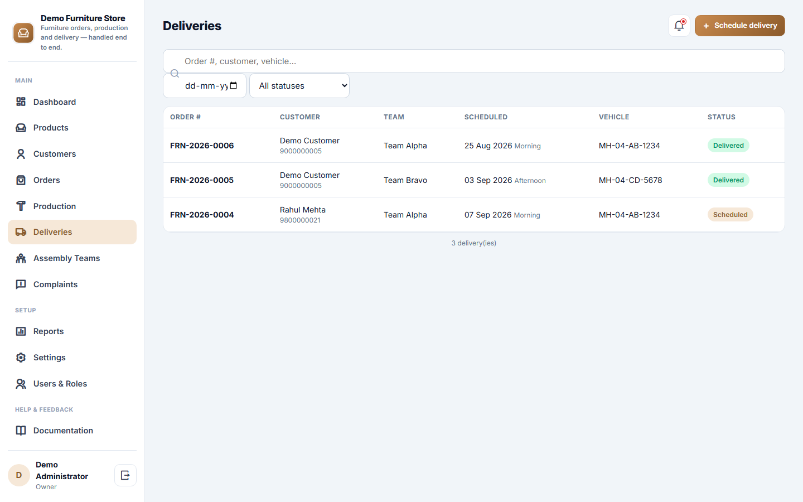This screenshot has width=803, height=502.
Task: Click the Assembly Teams group icon
Action: coord(21,258)
